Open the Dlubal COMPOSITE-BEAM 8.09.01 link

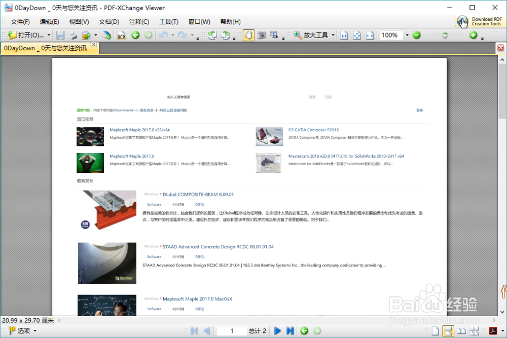(x=198, y=195)
